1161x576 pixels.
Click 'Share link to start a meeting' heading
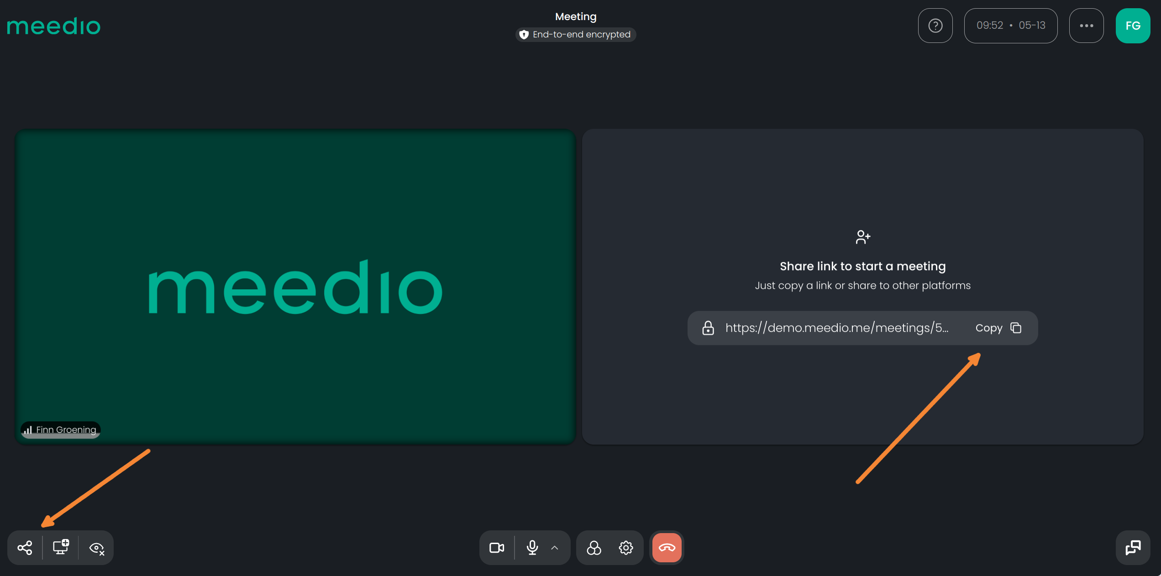[863, 266]
